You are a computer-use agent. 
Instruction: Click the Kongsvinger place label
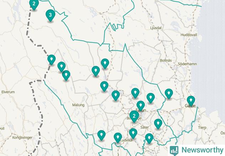(x=22, y=138)
